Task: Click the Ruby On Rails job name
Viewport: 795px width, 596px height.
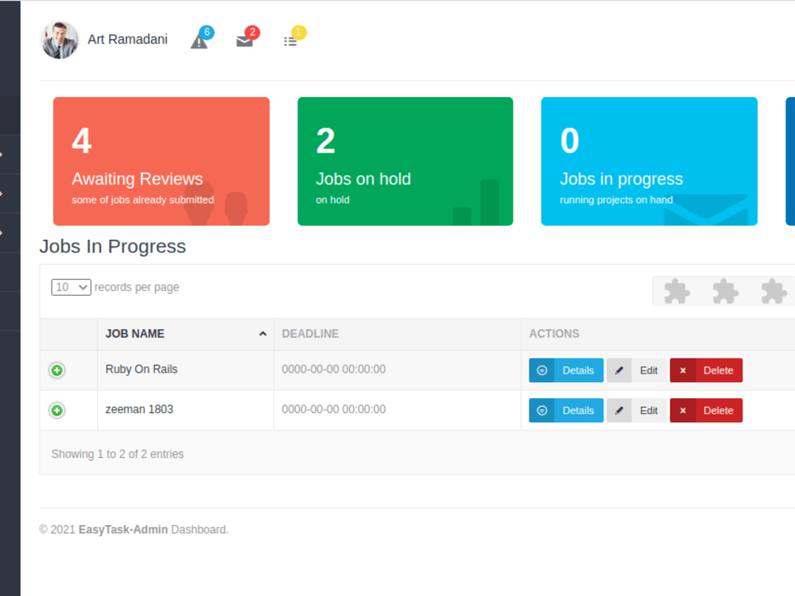Action: (142, 370)
